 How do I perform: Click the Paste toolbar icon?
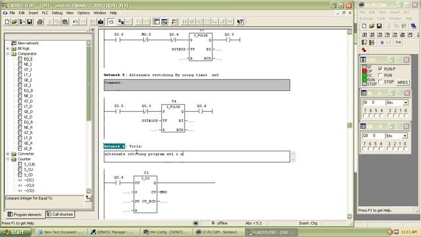pos(65,22)
